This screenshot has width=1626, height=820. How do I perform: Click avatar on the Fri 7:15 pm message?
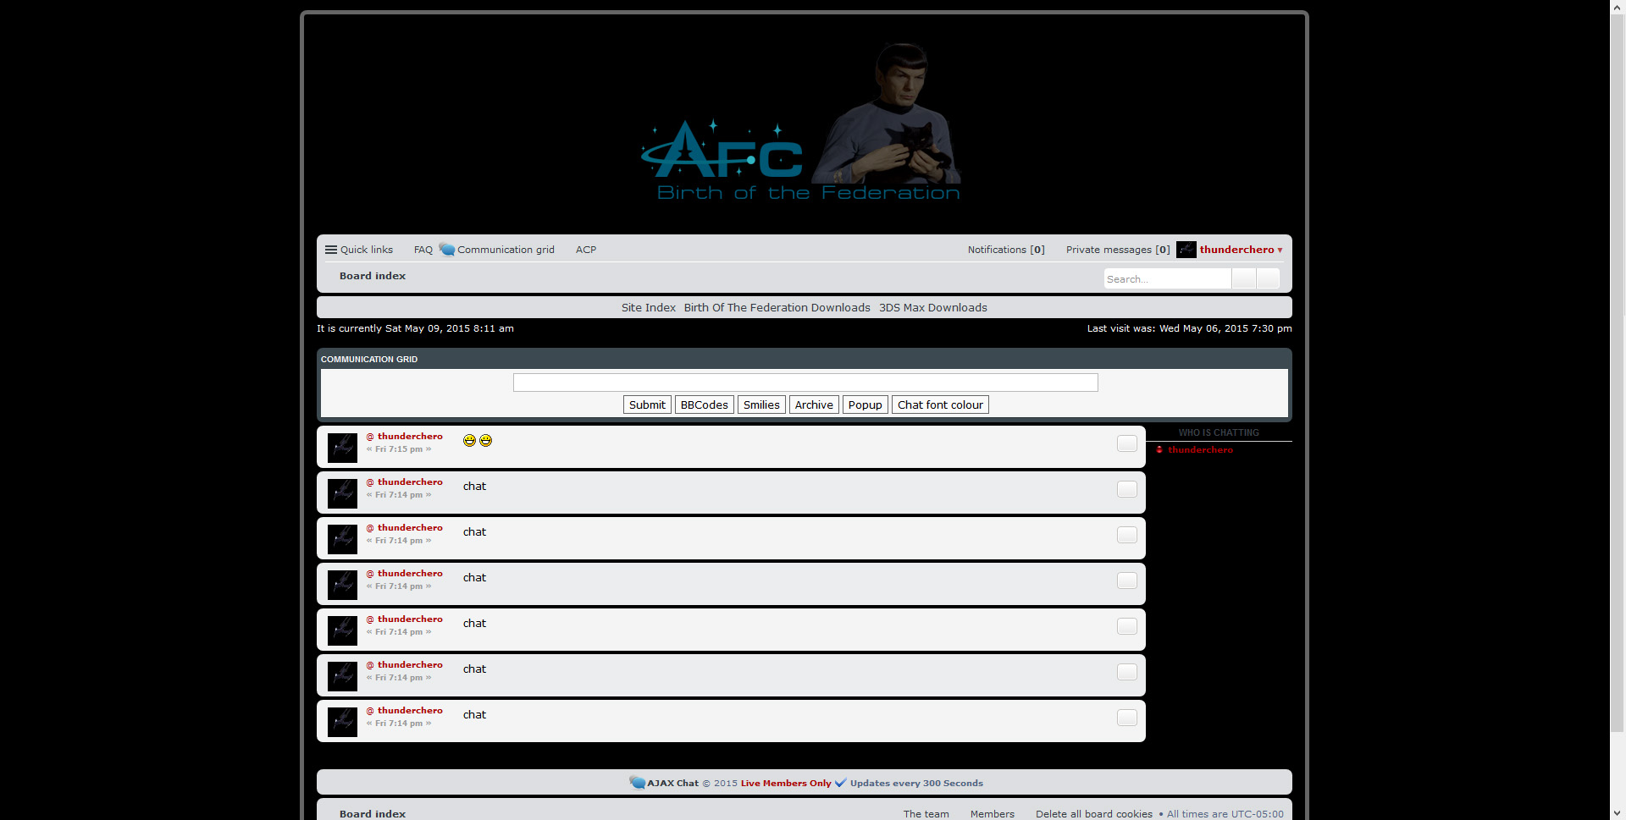tap(342, 447)
